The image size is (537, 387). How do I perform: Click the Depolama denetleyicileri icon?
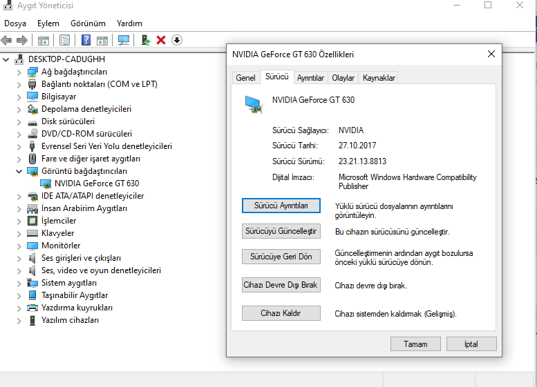pyautogui.click(x=32, y=109)
